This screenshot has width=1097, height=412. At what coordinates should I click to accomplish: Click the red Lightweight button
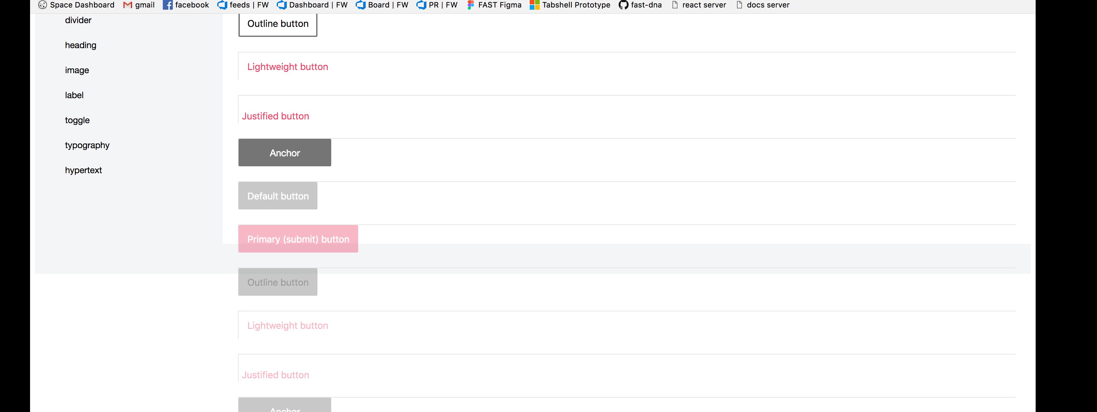pos(287,67)
